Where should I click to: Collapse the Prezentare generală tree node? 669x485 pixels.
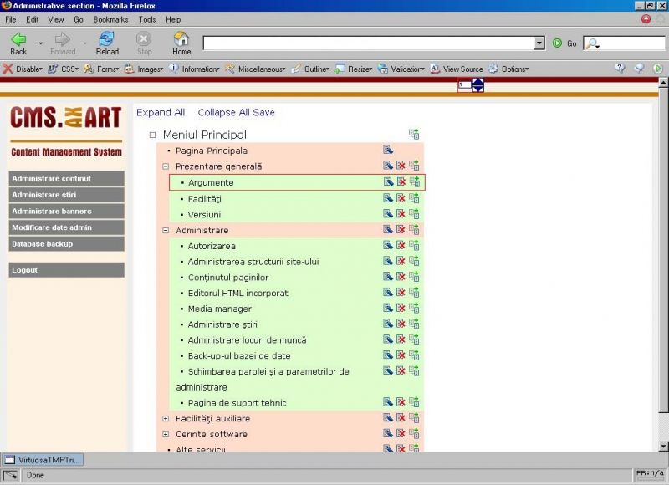click(x=166, y=166)
